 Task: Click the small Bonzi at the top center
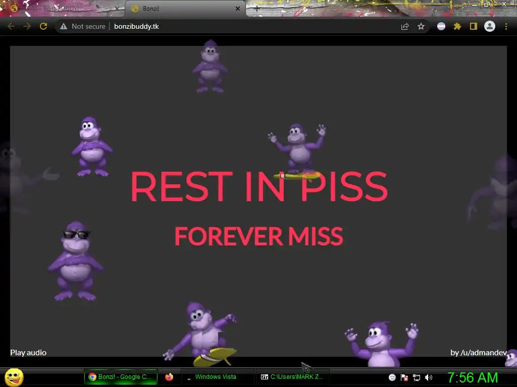coord(211,67)
